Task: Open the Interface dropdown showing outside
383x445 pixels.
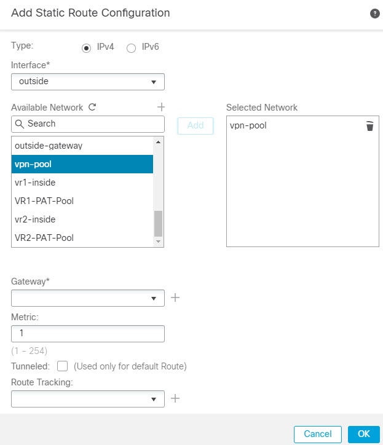Action: [x=88, y=82]
